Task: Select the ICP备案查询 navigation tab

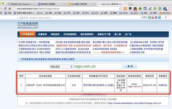Action: [x=28, y=34]
